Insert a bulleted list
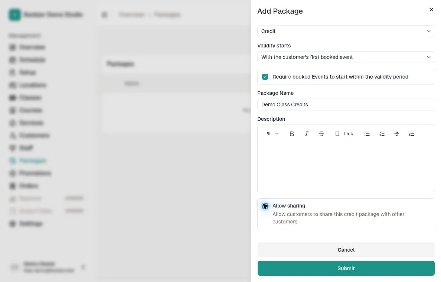 [x=367, y=134]
